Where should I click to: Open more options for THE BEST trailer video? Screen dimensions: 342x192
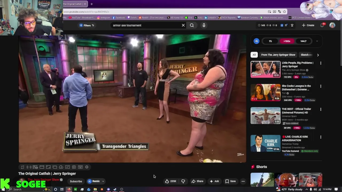tap(321, 109)
